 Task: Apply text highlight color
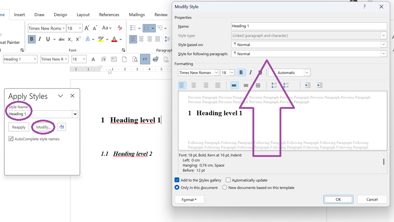tap(101, 39)
